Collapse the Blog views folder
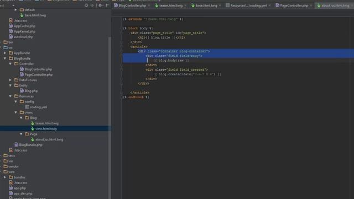 [21, 118]
